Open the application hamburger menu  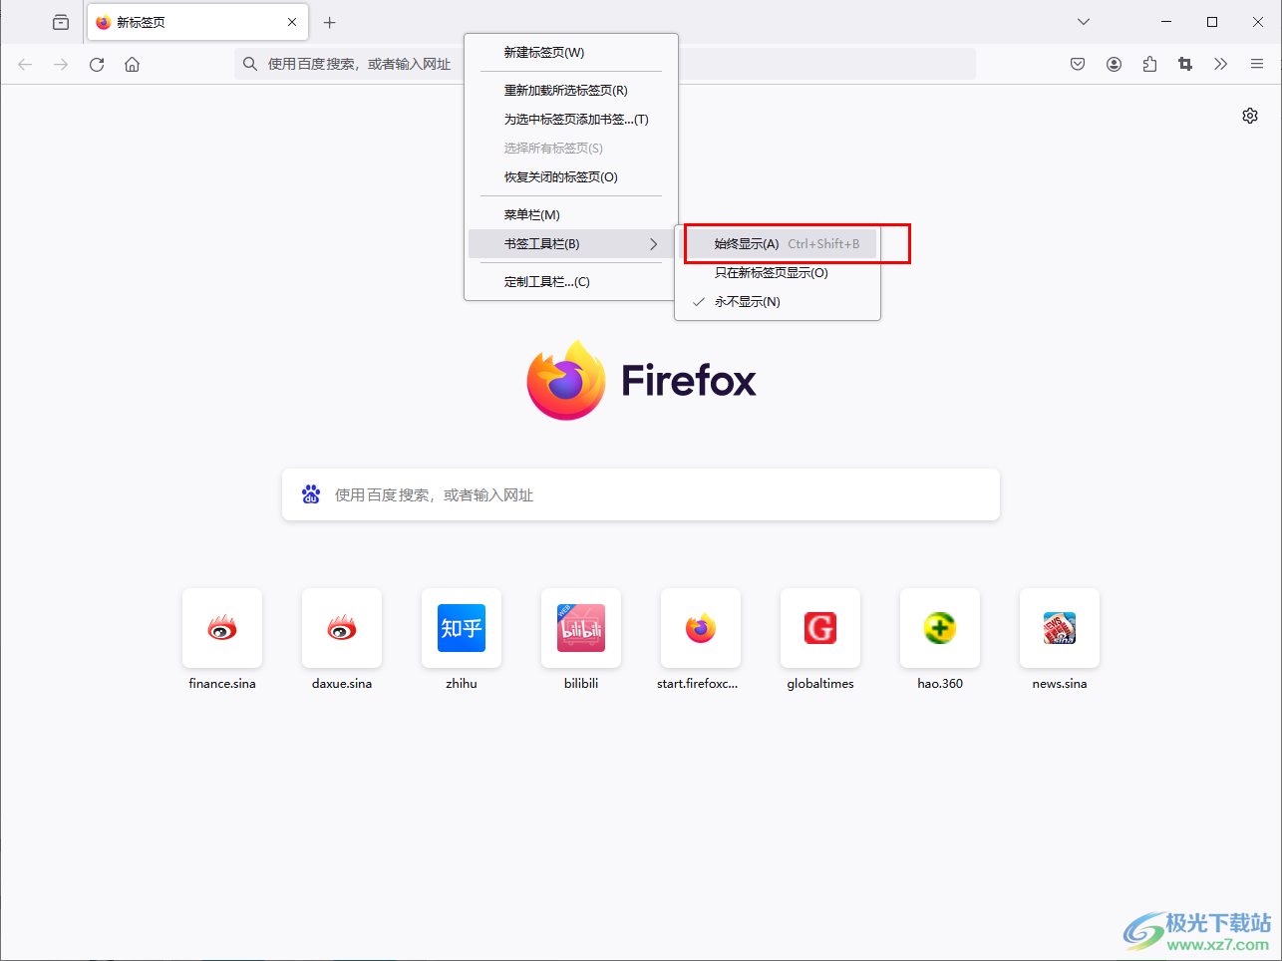pyautogui.click(x=1257, y=64)
